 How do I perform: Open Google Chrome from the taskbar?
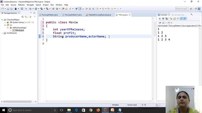click(91, 110)
